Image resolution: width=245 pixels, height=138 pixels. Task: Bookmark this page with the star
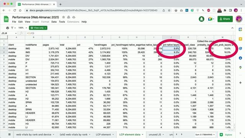tap(169, 10)
